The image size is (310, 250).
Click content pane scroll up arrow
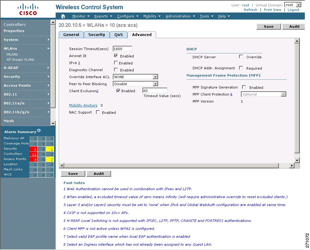[297, 41]
